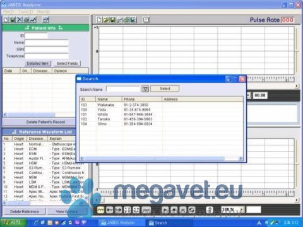Image resolution: width=303 pixels, height=227 pixels.
Task: Click the pause button in the bottom toolbar
Action: [x=183, y=209]
